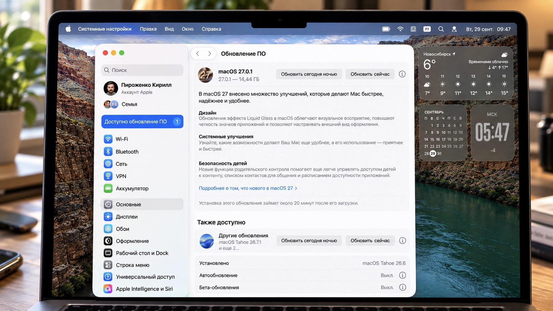Click the Поиск search field
Viewport: 553px width, 311px height.
pyautogui.click(x=142, y=70)
